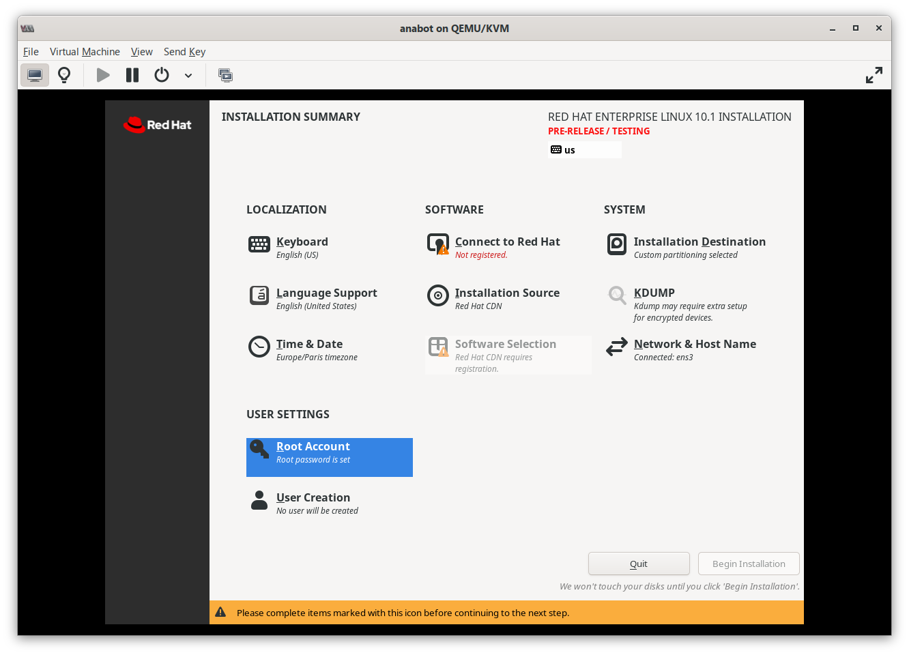Toggle fullscreen view of the VM
Viewport: 909px width, 655px height.
(874, 75)
